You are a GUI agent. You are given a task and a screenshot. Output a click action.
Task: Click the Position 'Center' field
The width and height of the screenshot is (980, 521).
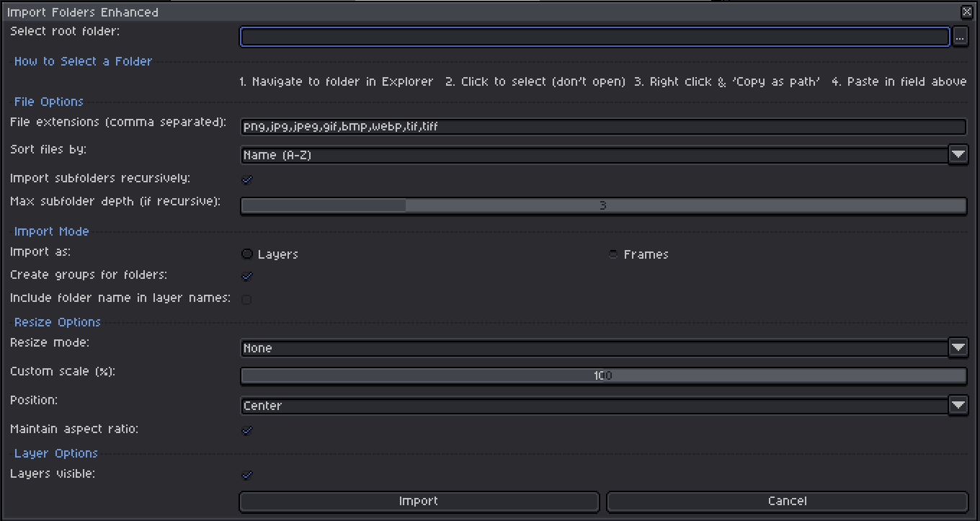594,406
